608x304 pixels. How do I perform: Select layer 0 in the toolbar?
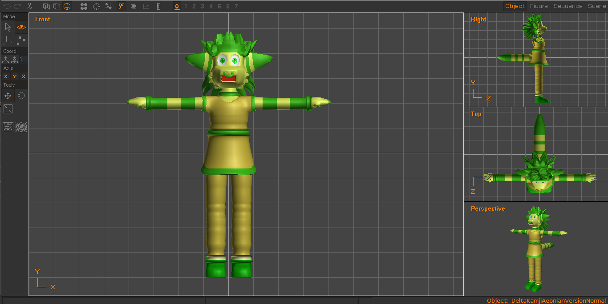[177, 6]
